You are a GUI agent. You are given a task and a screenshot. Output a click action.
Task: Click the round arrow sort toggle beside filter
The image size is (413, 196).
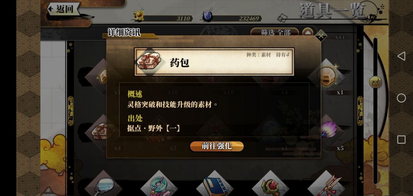(x=307, y=33)
